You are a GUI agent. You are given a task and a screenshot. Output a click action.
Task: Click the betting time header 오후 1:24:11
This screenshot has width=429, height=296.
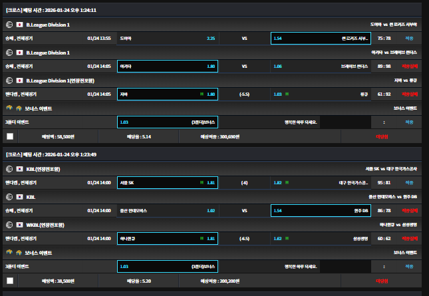51,11
